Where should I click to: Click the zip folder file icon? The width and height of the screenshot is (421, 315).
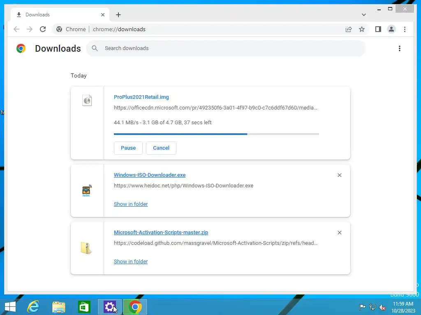86,248
